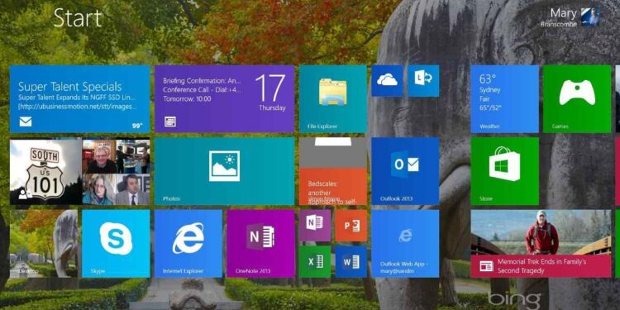Open the Mary Branscombe user account menu

570,17
